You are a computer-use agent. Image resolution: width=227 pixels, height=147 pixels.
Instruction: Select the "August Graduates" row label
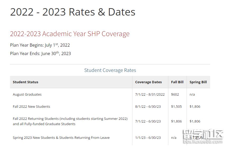[x=27, y=95]
